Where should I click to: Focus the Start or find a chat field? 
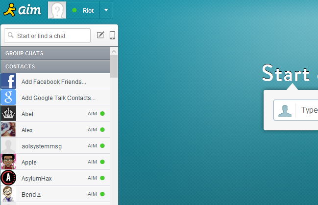tap(47, 36)
